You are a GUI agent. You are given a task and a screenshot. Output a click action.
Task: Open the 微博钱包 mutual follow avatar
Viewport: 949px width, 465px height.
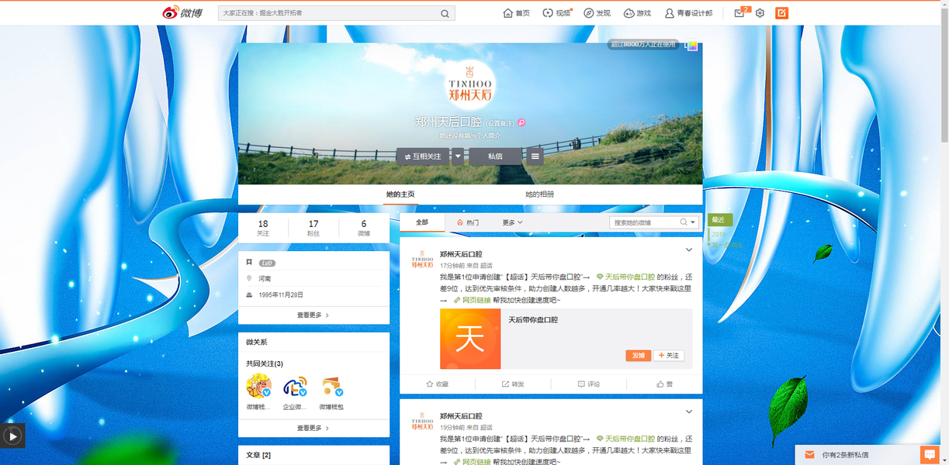pos(331,386)
